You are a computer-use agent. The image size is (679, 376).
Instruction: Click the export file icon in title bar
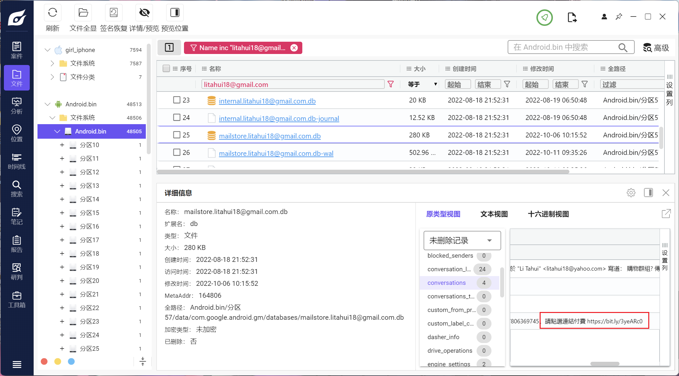pos(572,17)
